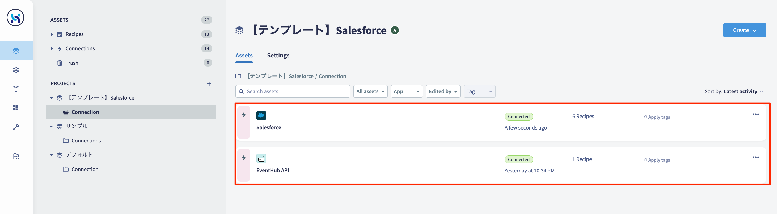Image resolution: width=777 pixels, height=214 pixels.
Task: Click the PROJECTS section heading
Action: (63, 83)
